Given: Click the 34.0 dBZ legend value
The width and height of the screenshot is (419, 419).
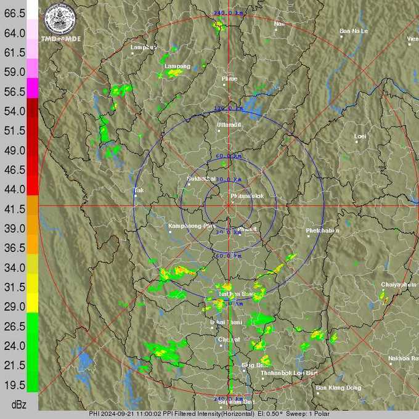Looking at the screenshot, I should (15, 268).
